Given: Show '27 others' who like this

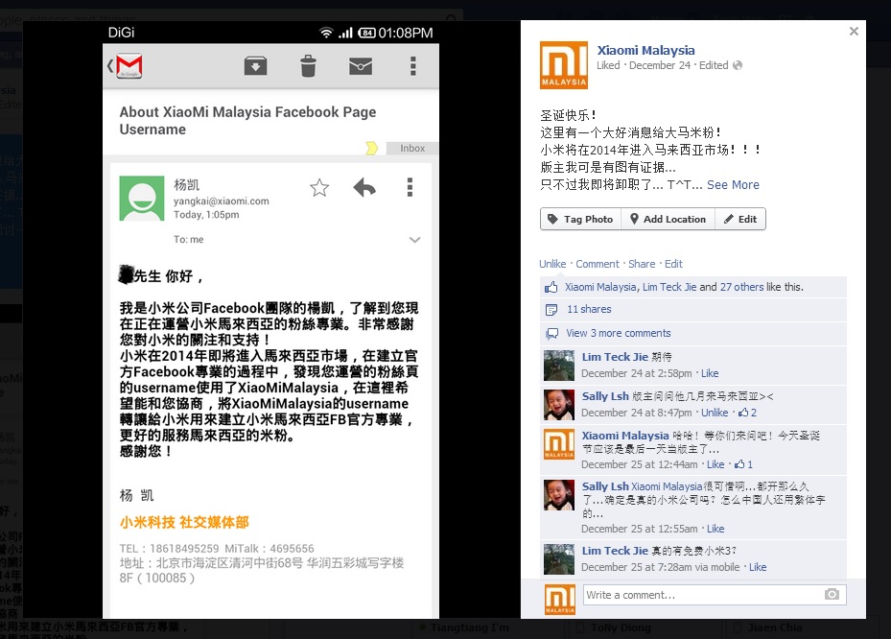Looking at the screenshot, I should 741,287.
